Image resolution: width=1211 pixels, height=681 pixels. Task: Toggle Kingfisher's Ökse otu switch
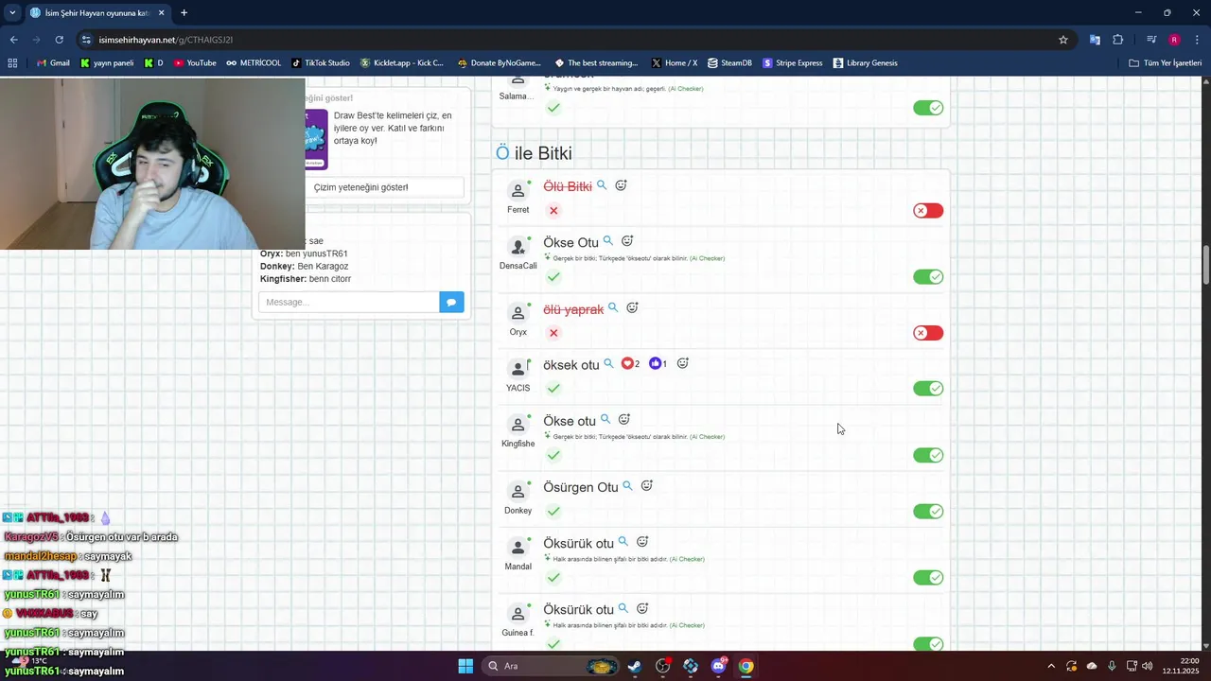928,455
